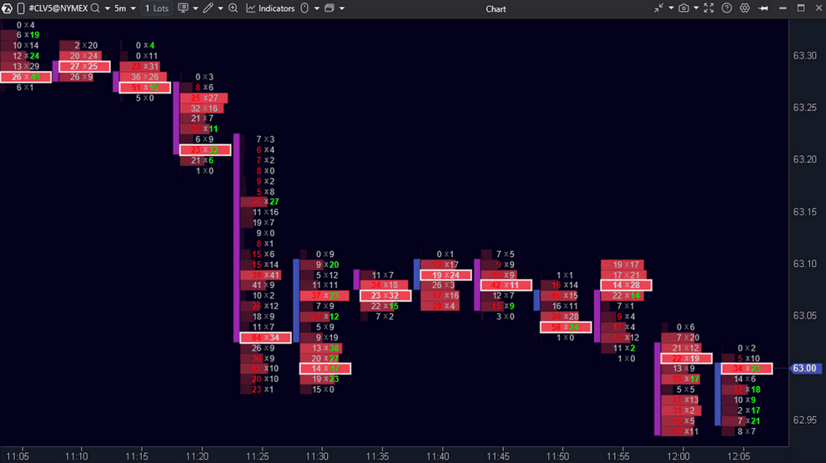The height and width of the screenshot is (463, 826).
Task: Click the Lots quantity input field
Action: [156, 8]
